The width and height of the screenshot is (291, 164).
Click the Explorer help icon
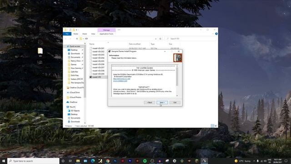(216, 34)
